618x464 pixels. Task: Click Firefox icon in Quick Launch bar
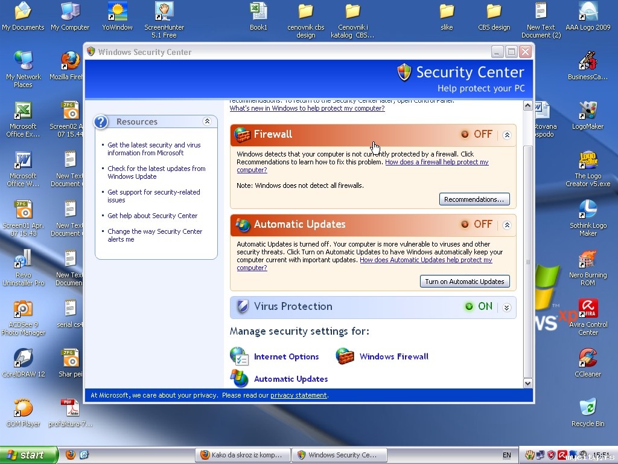tap(70, 455)
